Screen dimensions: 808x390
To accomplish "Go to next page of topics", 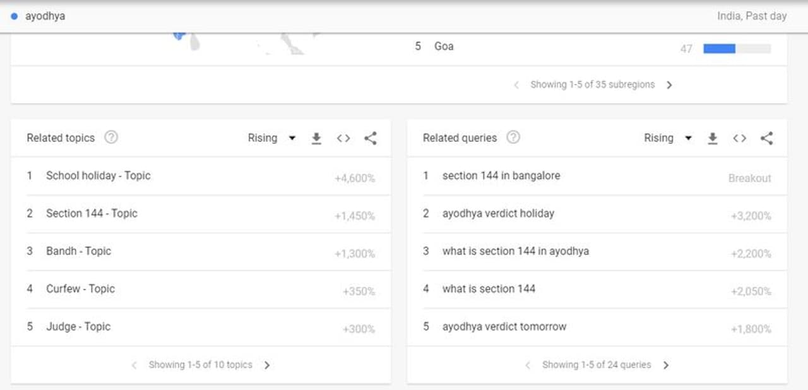I will 267,365.
